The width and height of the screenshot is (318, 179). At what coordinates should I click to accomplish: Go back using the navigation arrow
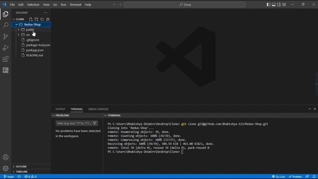(x=114, y=4)
